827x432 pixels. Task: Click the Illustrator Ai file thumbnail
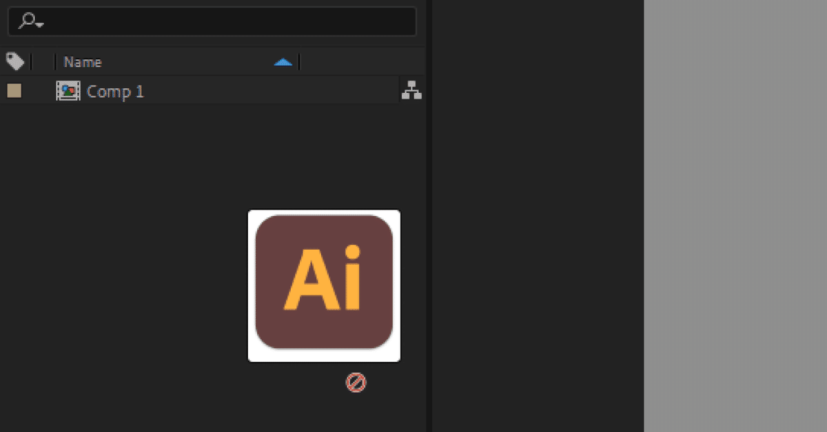(324, 285)
